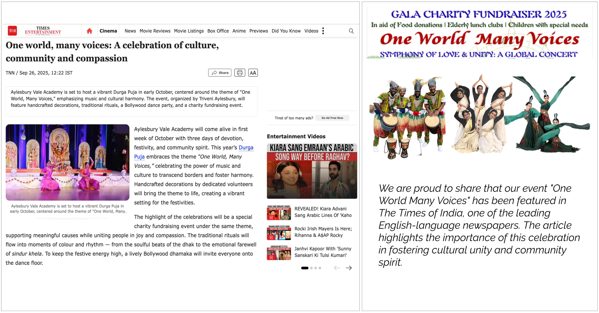599x313 pixels.
Task: Click Go Ad Free Now button
Action: [x=332, y=118]
